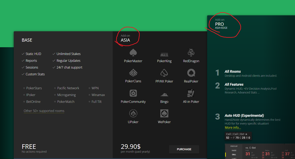Viewport: 295px width, 159px height.
Task: Click the Regular Updates feature text
Action: pos(68,61)
